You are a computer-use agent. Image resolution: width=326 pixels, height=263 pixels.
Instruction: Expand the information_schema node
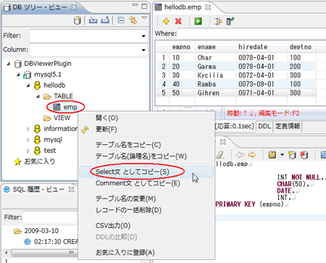click(x=28, y=129)
